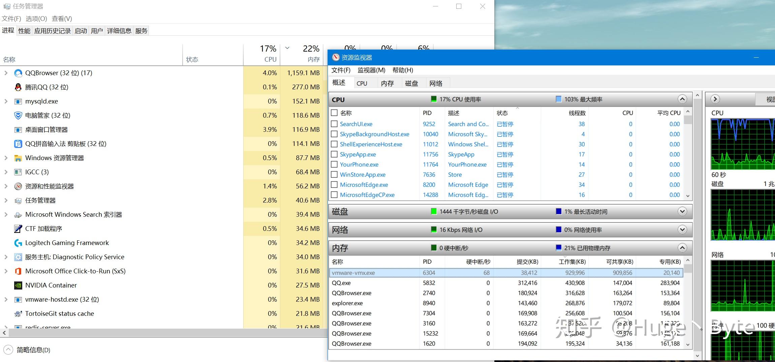Expand the QQBrowser process group
775x362 pixels.
pyautogui.click(x=6, y=73)
